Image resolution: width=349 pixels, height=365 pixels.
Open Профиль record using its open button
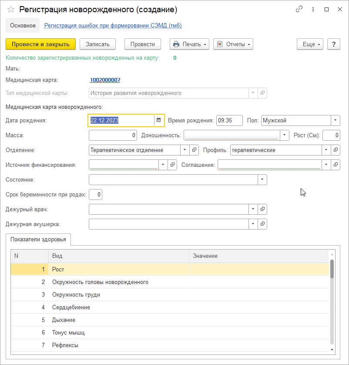[x=336, y=150]
